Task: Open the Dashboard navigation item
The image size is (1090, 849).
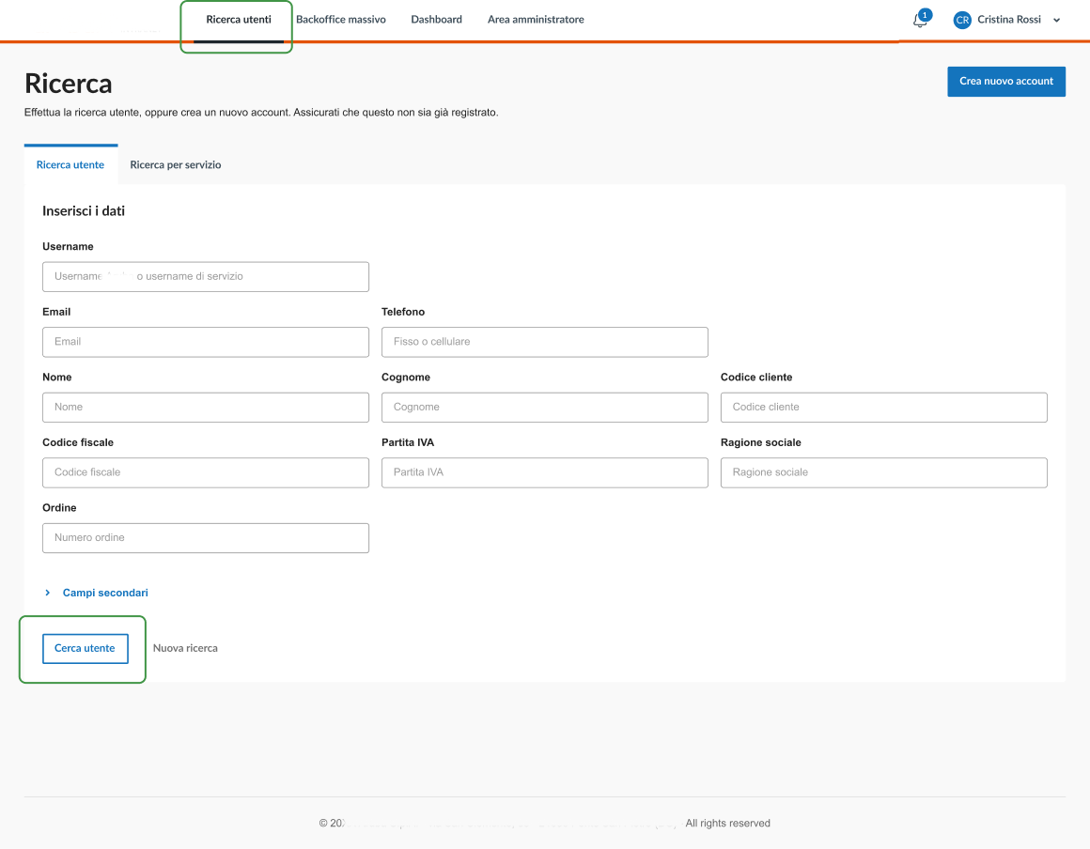Action: (436, 20)
